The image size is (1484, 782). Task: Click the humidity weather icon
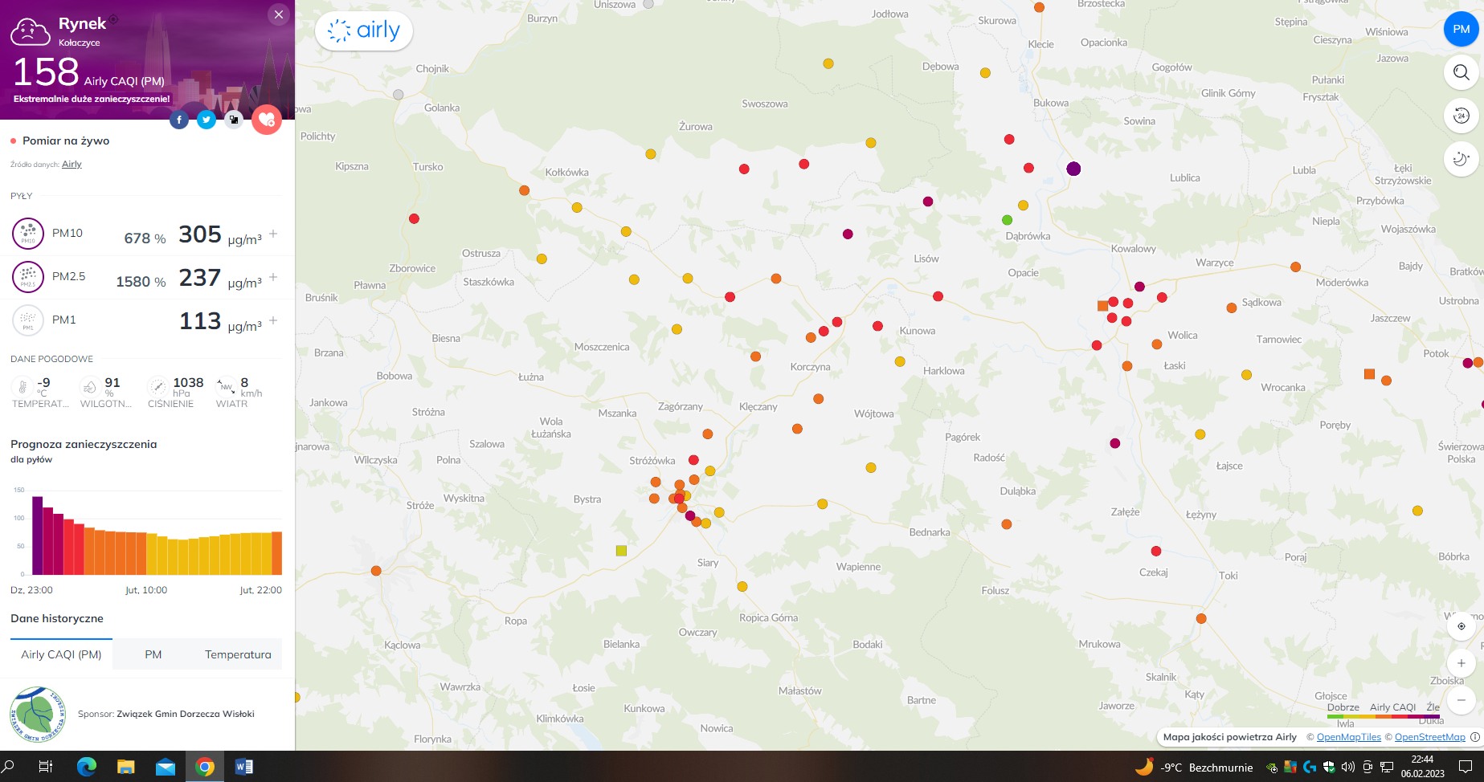90,387
